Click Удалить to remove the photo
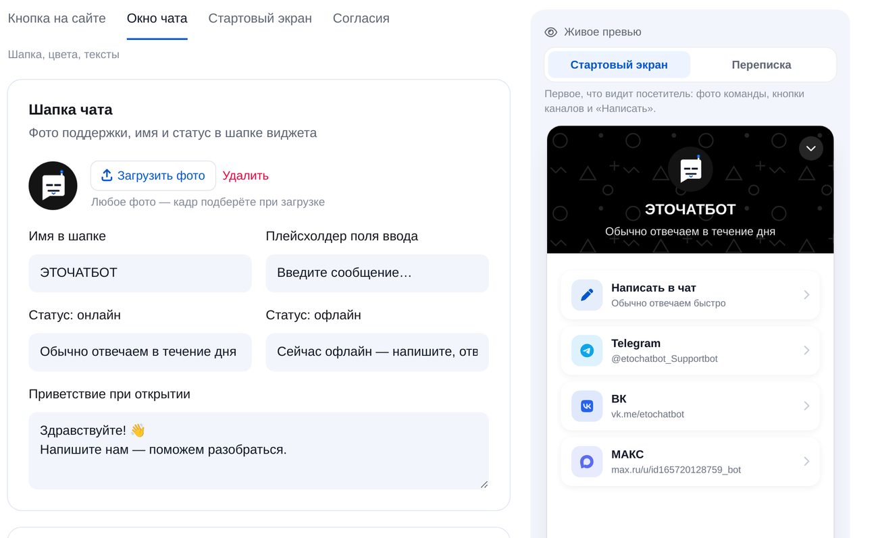Image resolution: width=878 pixels, height=538 pixels. 246,176
